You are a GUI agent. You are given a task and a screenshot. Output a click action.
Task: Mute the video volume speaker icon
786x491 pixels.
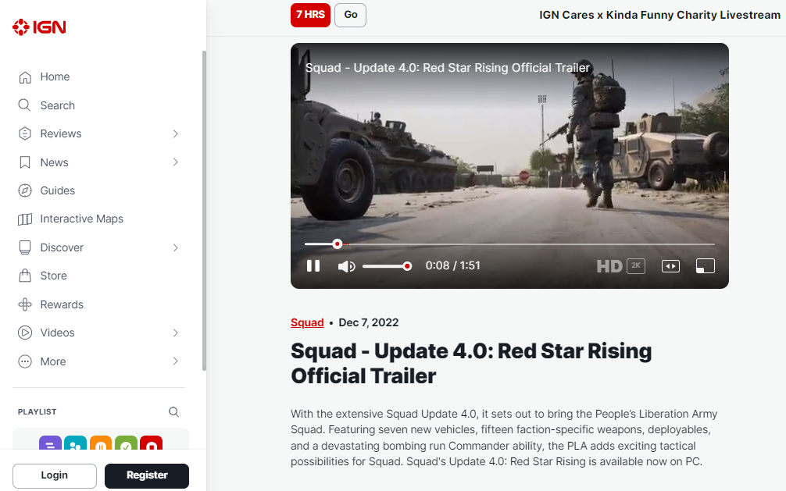point(346,266)
